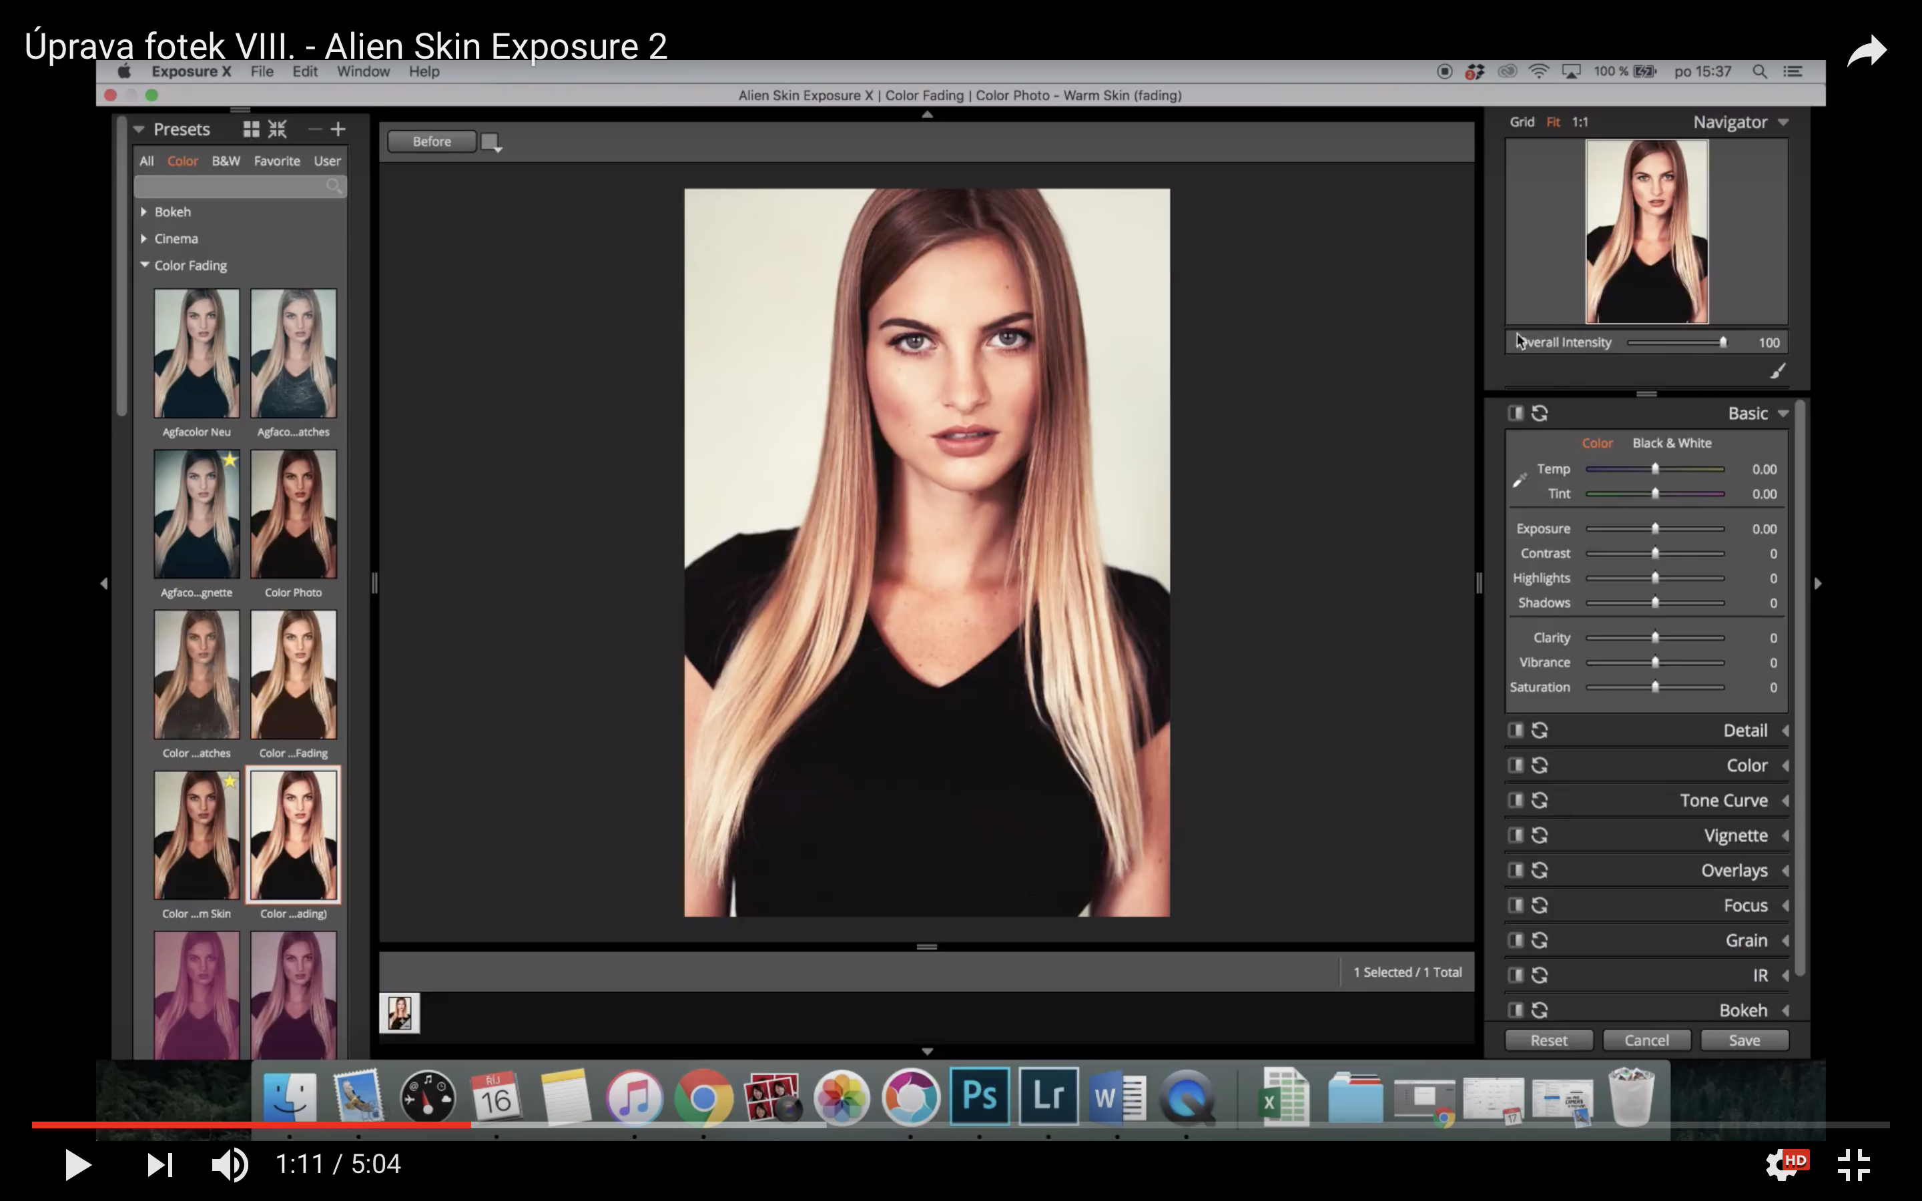The height and width of the screenshot is (1201, 1922).
Task: Collapse the Color Fading preset category
Action: tap(145, 264)
